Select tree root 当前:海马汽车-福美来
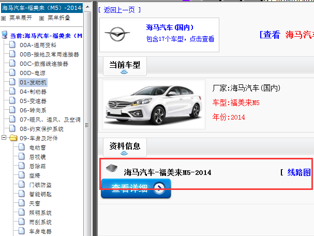314x236 pixels. pyautogui.click(x=46, y=36)
